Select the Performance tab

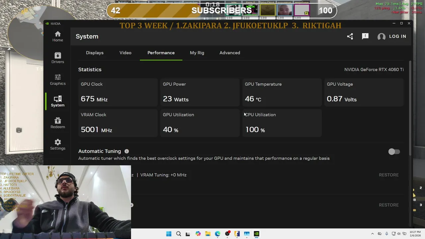(161, 53)
